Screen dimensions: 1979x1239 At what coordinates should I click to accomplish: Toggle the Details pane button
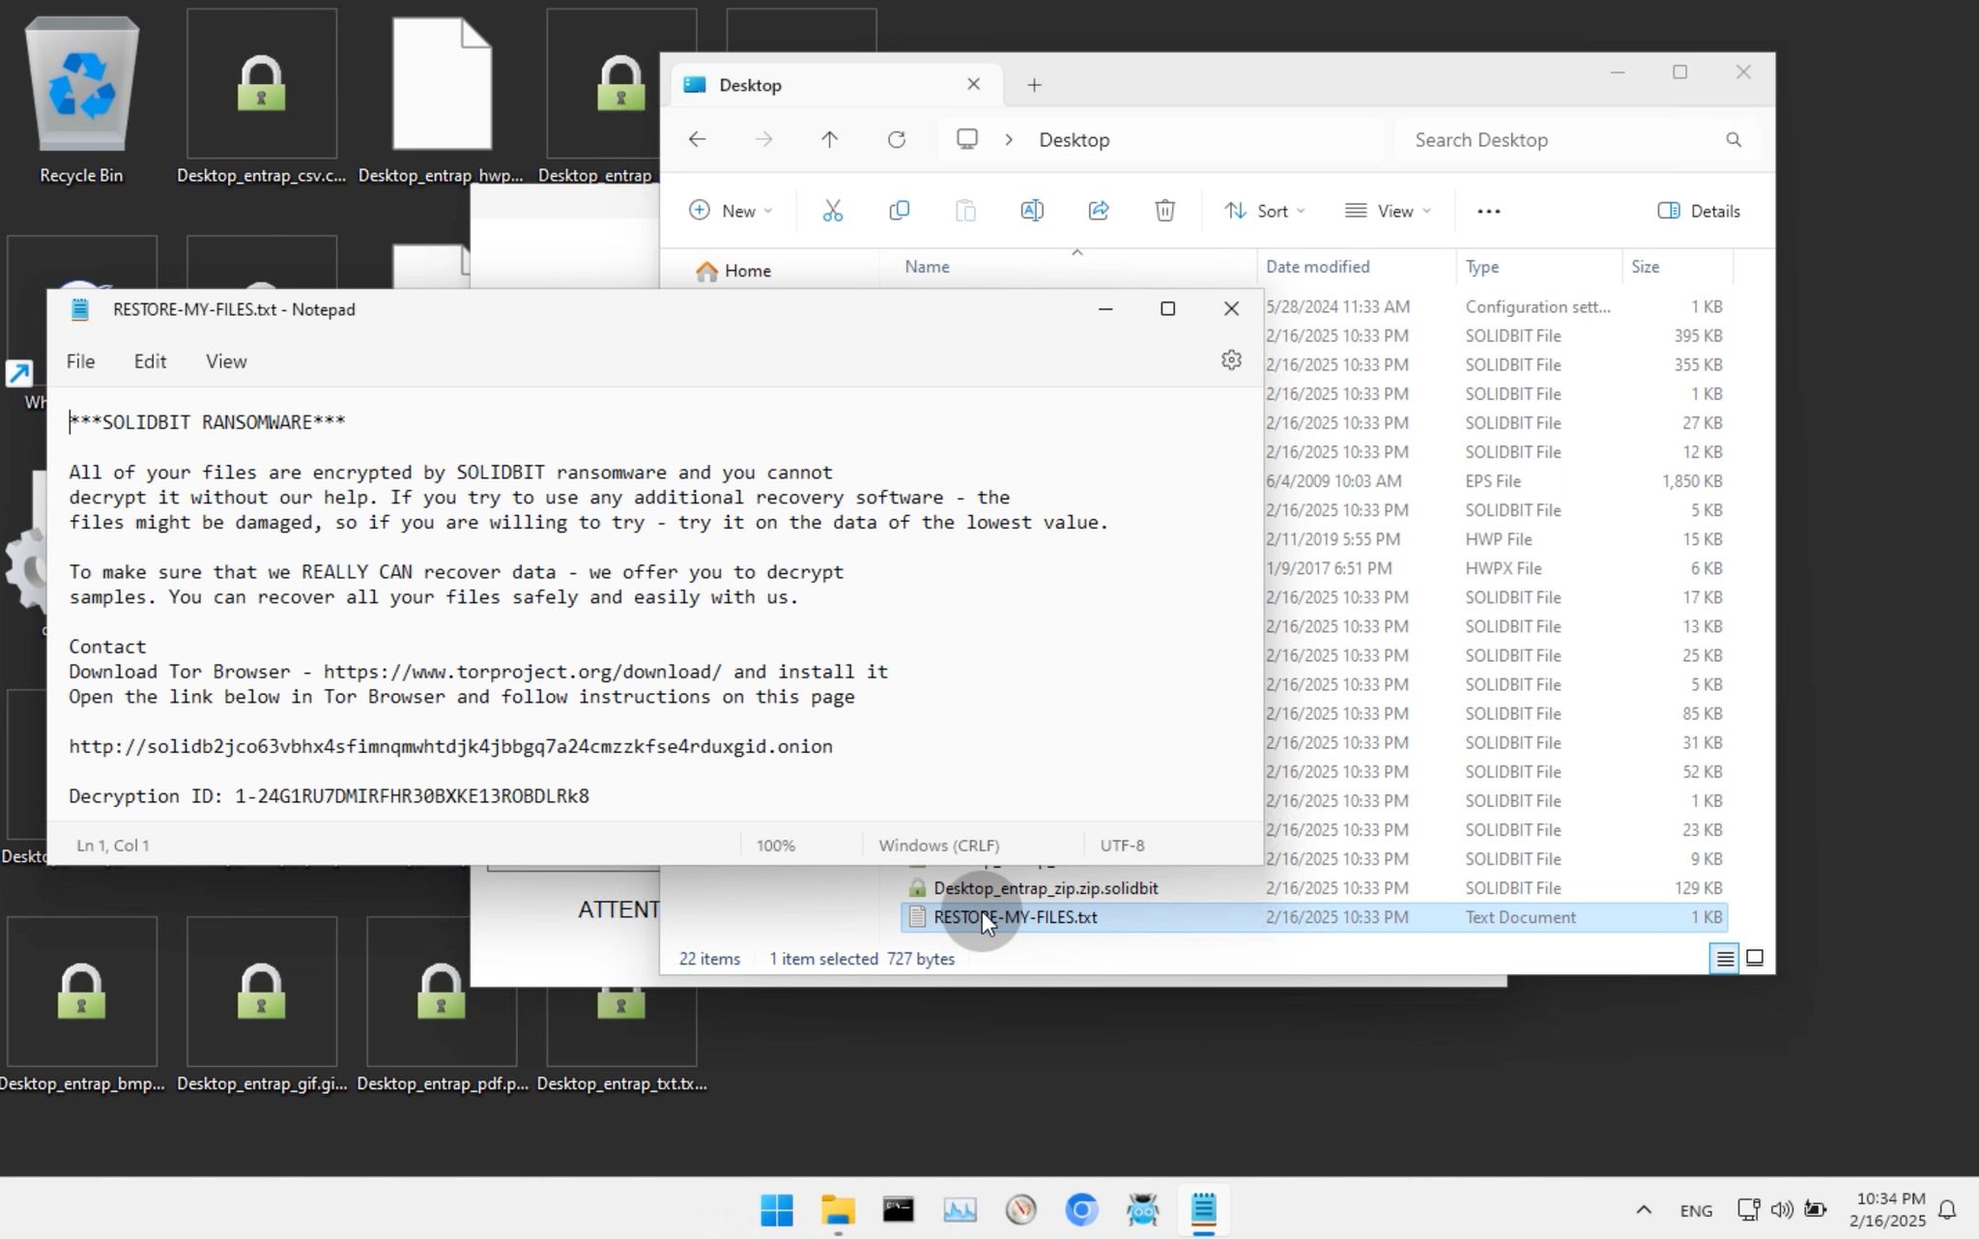[1699, 211]
